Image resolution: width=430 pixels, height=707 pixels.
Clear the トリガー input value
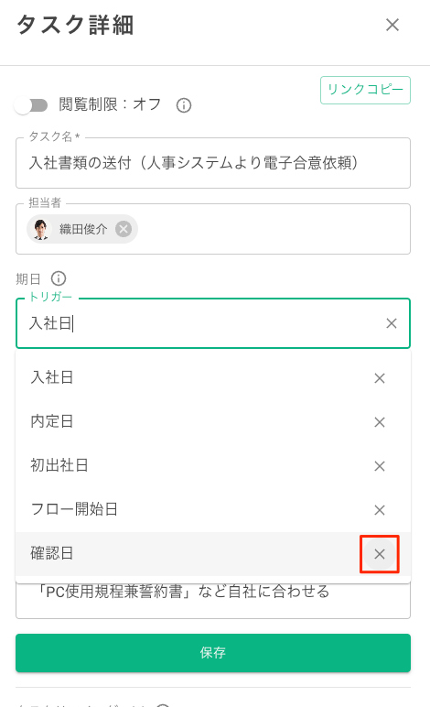392,323
